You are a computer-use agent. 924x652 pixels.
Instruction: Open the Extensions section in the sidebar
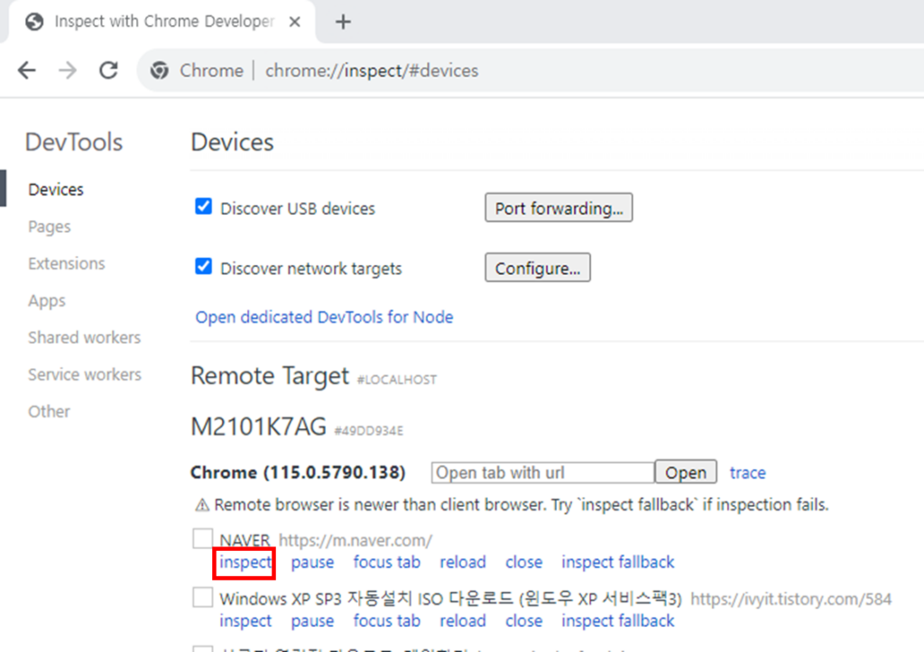click(x=66, y=263)
